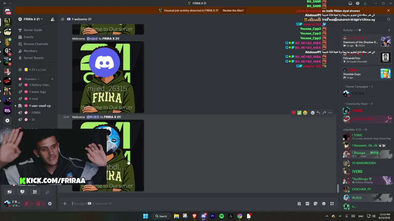This screenshot has height=221, width=394.
Task: Share your screen from voice panel
Action: point(22,192)
